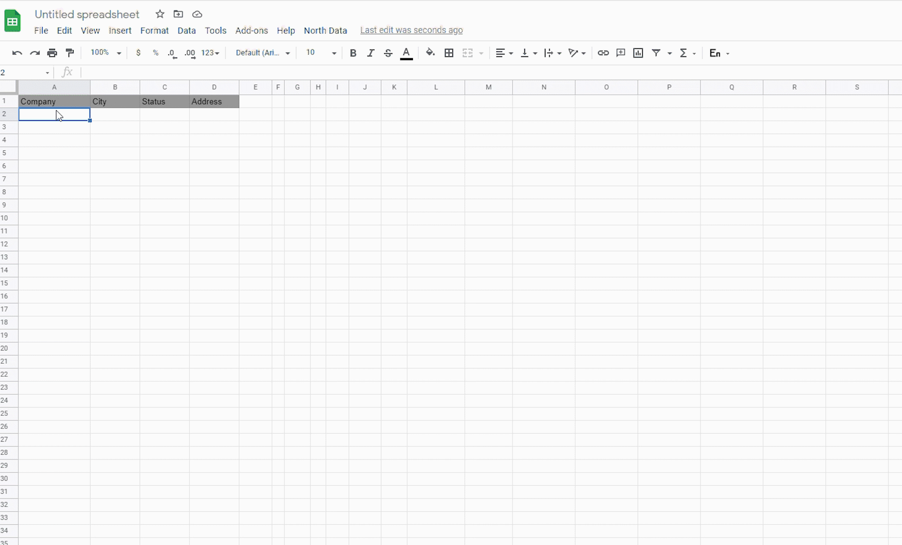Open the functions summation icon
This screenshot has height=545, width=902.
click(x=684, y=53)
